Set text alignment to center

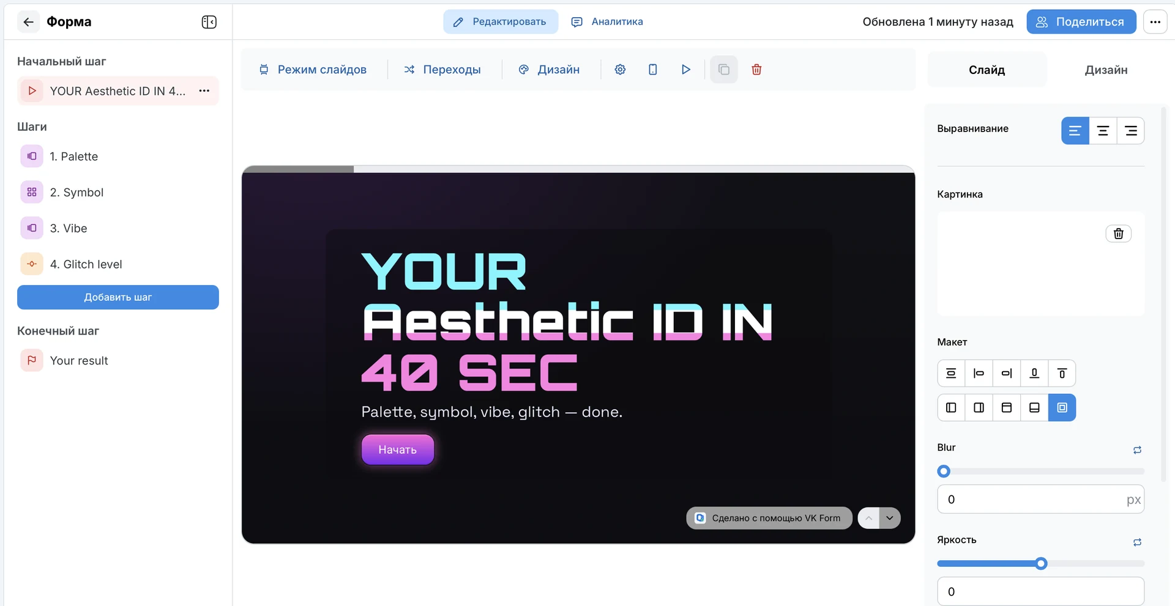click(1103, 130)
